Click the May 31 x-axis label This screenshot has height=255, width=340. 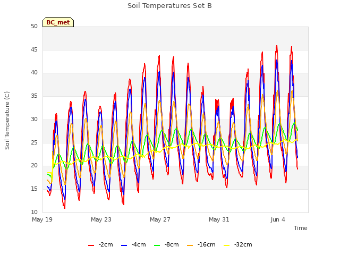tap(219, 219)
